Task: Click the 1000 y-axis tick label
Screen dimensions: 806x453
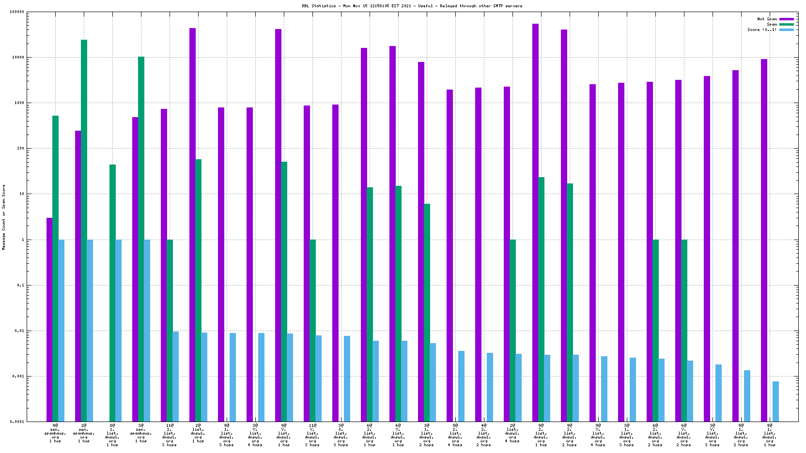Action: 19,103
